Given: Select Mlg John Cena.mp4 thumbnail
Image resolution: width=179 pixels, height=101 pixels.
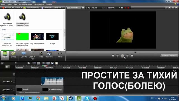Looking at the screenshot, I should click(37, 36).
